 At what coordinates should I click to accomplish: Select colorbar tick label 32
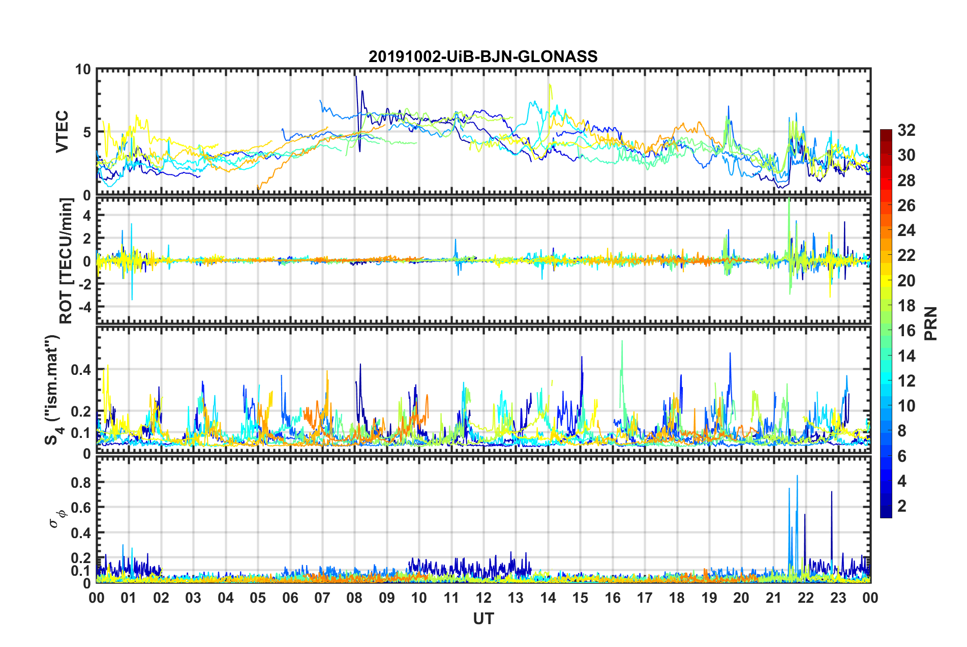pyautogui.click(x=906, y=130)
